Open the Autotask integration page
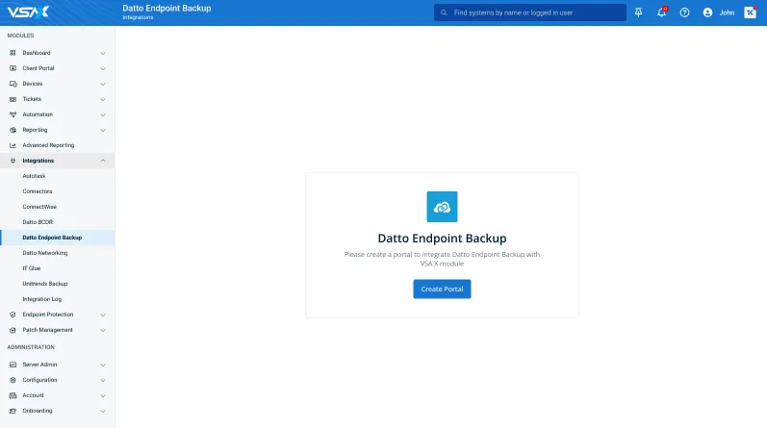Image resolution: width=767 pixels, height=428 pixels. point(34,176)
